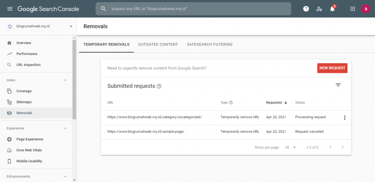Click the blogrumahweb.my.id property globe icon
Image resolution: width=375 pixels, height=182 pixels.
pos(10,26)
